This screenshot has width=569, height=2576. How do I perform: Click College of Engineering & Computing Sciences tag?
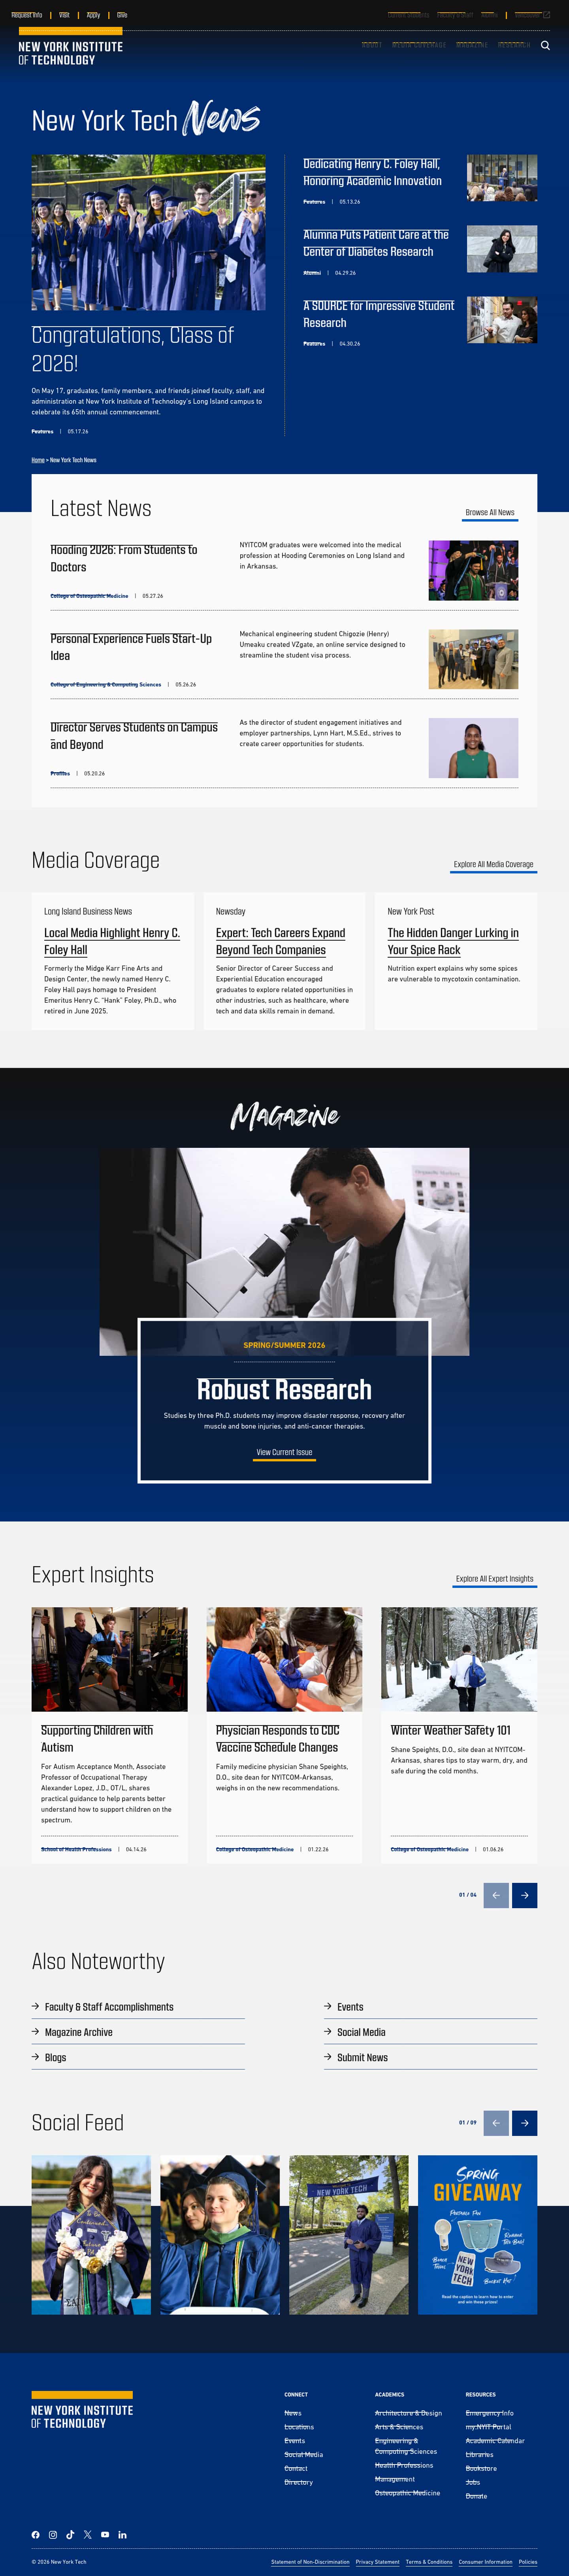106,684
